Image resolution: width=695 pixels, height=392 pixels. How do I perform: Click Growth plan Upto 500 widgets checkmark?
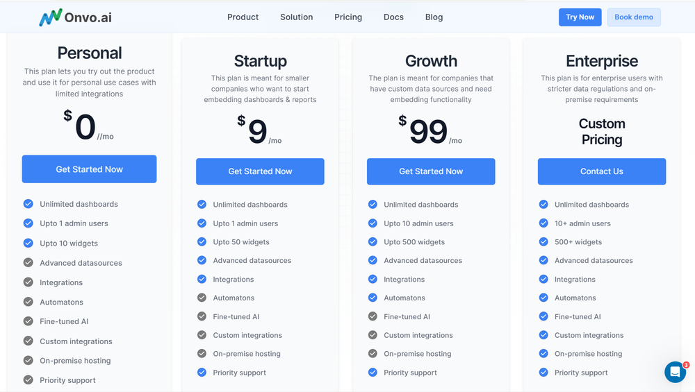(373, 242)
